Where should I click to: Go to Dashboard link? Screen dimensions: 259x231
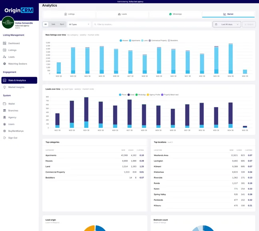click(x=14, y=43)
